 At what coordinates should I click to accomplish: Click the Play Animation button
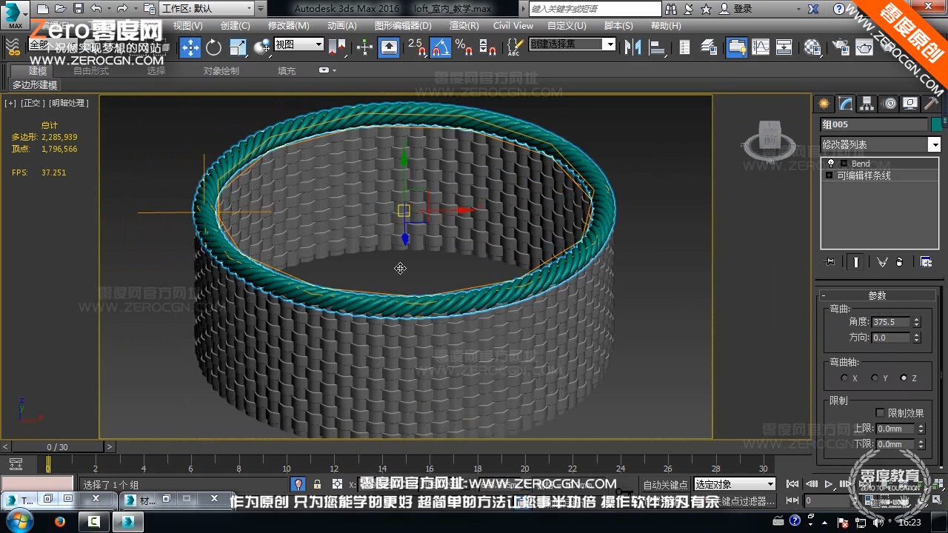(x=829, y=484)
